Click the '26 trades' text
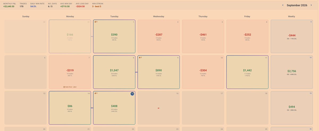 click(114, 74)
